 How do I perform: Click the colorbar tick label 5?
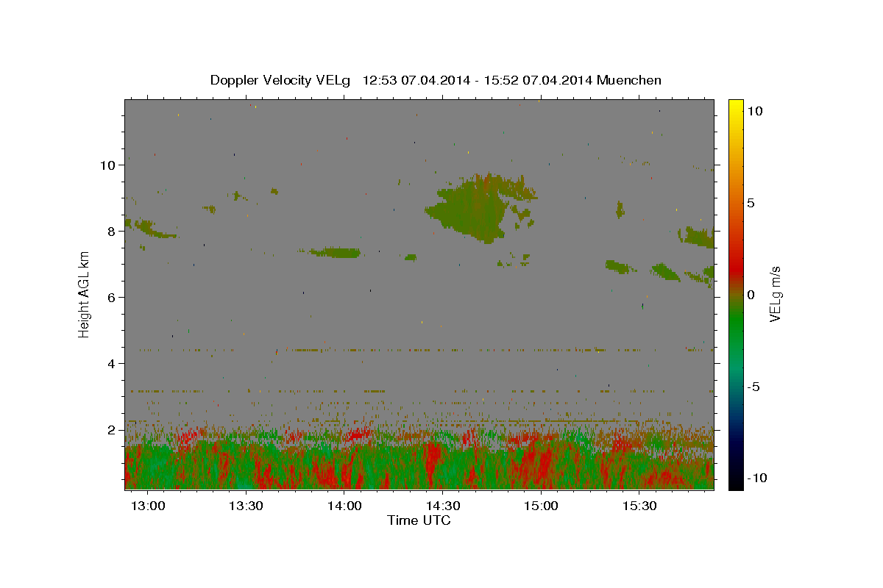(751, 203)
